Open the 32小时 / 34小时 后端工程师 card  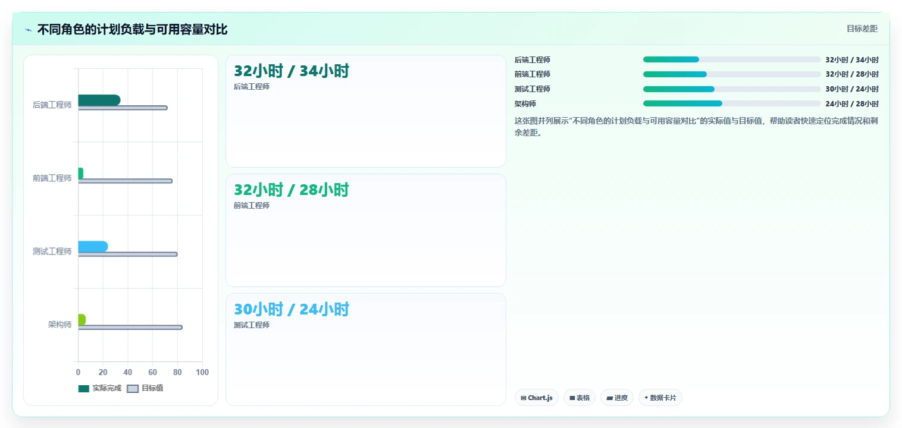(x=366, y=111)
